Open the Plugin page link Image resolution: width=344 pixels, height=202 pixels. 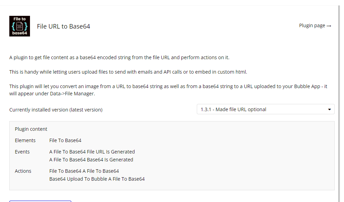(x=315, y=25)
